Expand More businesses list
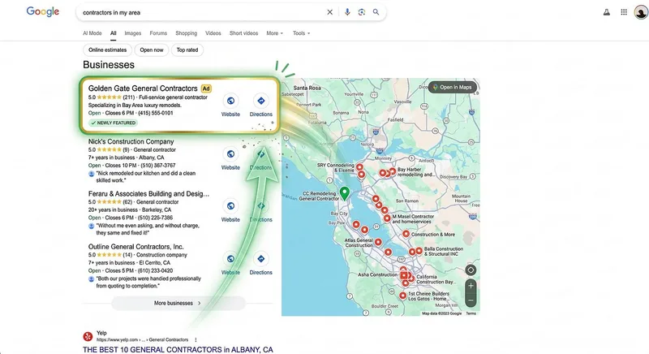This screenshot has width=649, height=354. point(178,303)
